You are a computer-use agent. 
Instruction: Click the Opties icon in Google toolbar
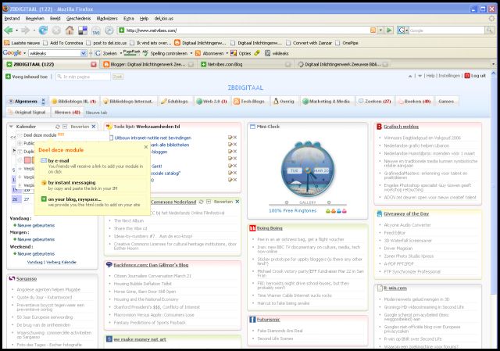234,53
